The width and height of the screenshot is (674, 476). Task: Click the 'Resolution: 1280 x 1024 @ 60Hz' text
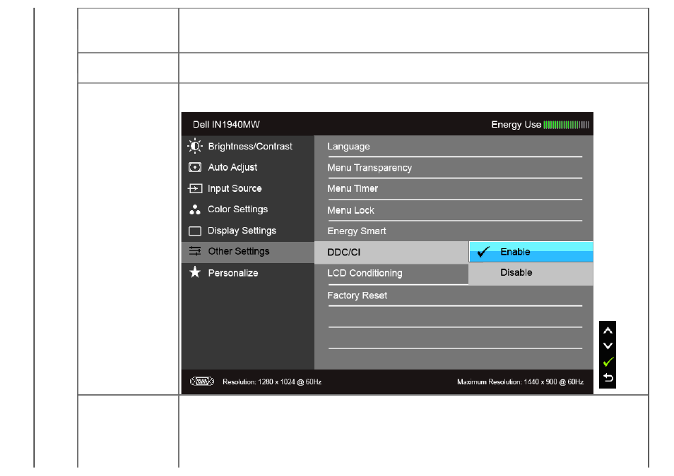(272, 382)
